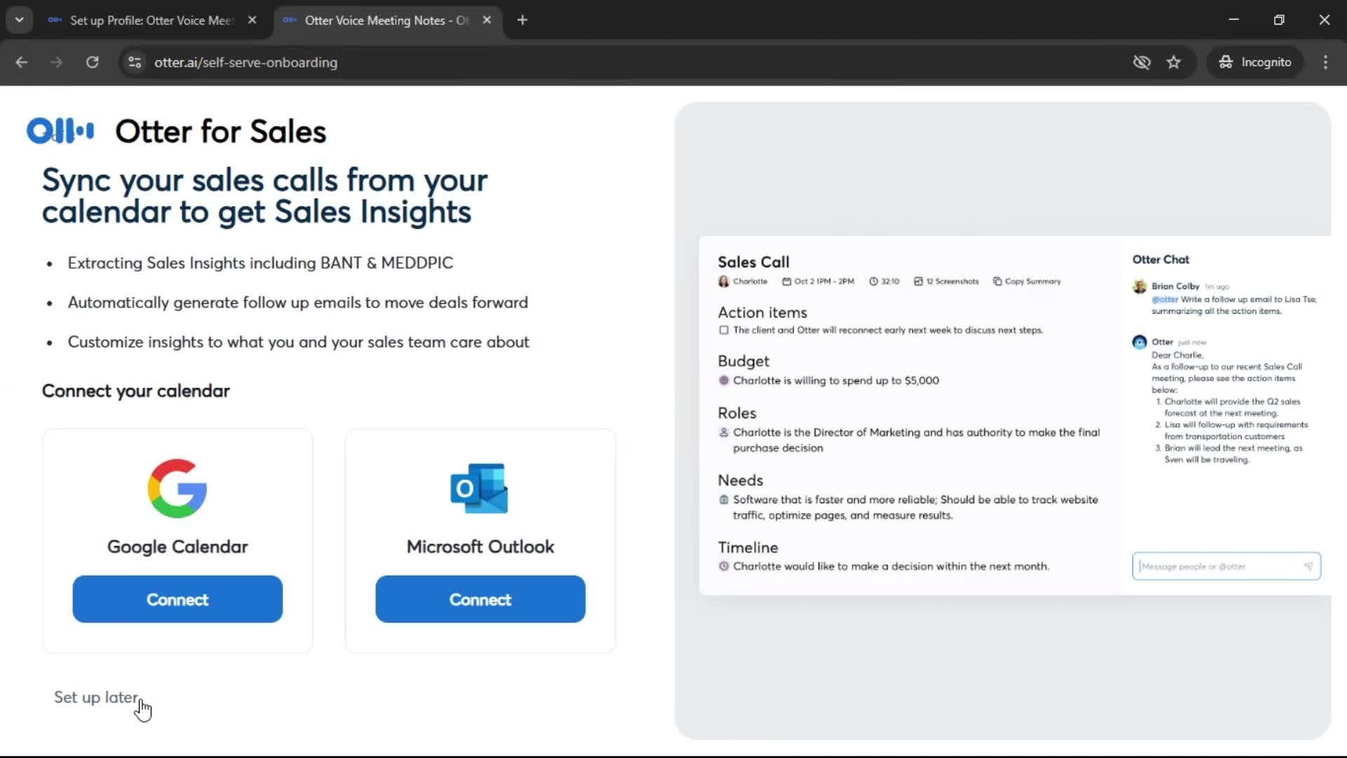The height and width of the screenshot is (758, 1347).
Task: Open a new browser tab
Action: point(522,20)
